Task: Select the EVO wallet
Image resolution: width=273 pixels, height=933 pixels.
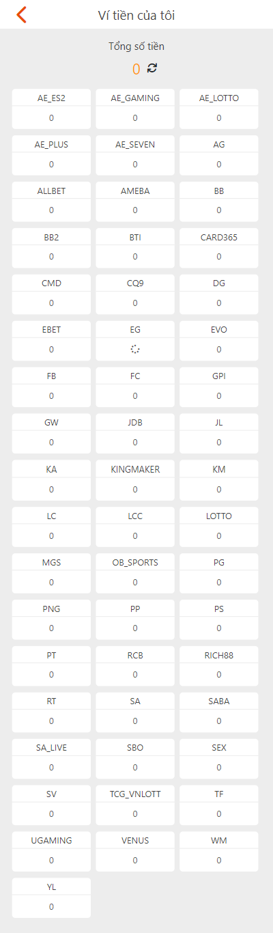Action: click(219, 341)
